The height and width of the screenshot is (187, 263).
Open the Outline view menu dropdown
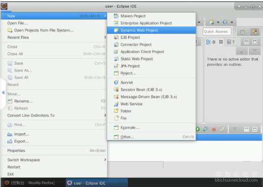click(x=255, y=50)
